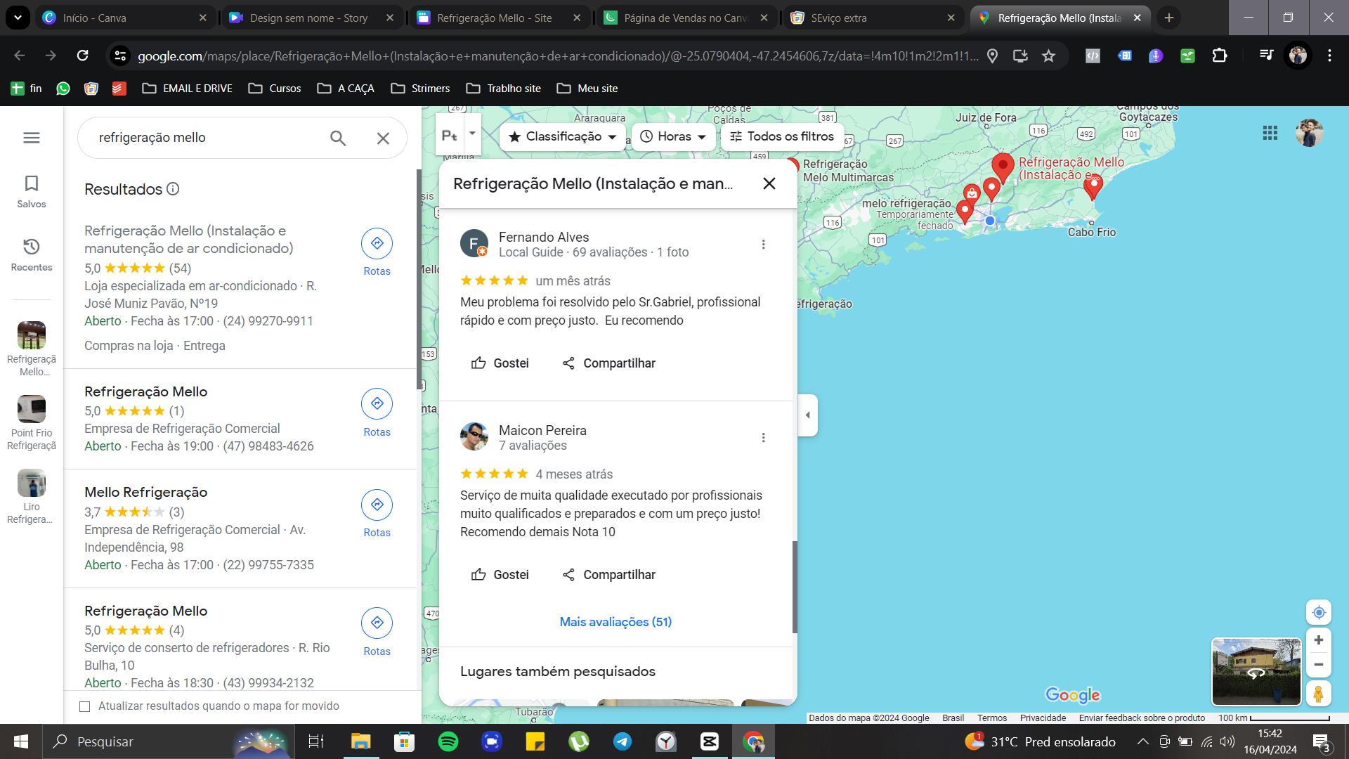Open A CAÇA bookmark folder
1349x759 pixels.
tap(346, 89)
